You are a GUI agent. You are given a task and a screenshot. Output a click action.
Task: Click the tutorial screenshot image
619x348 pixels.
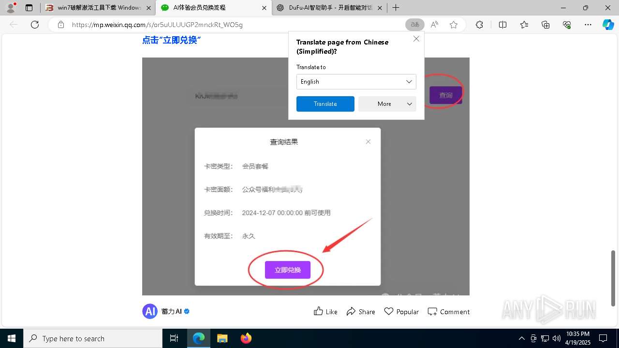click(x=306, y=176)
